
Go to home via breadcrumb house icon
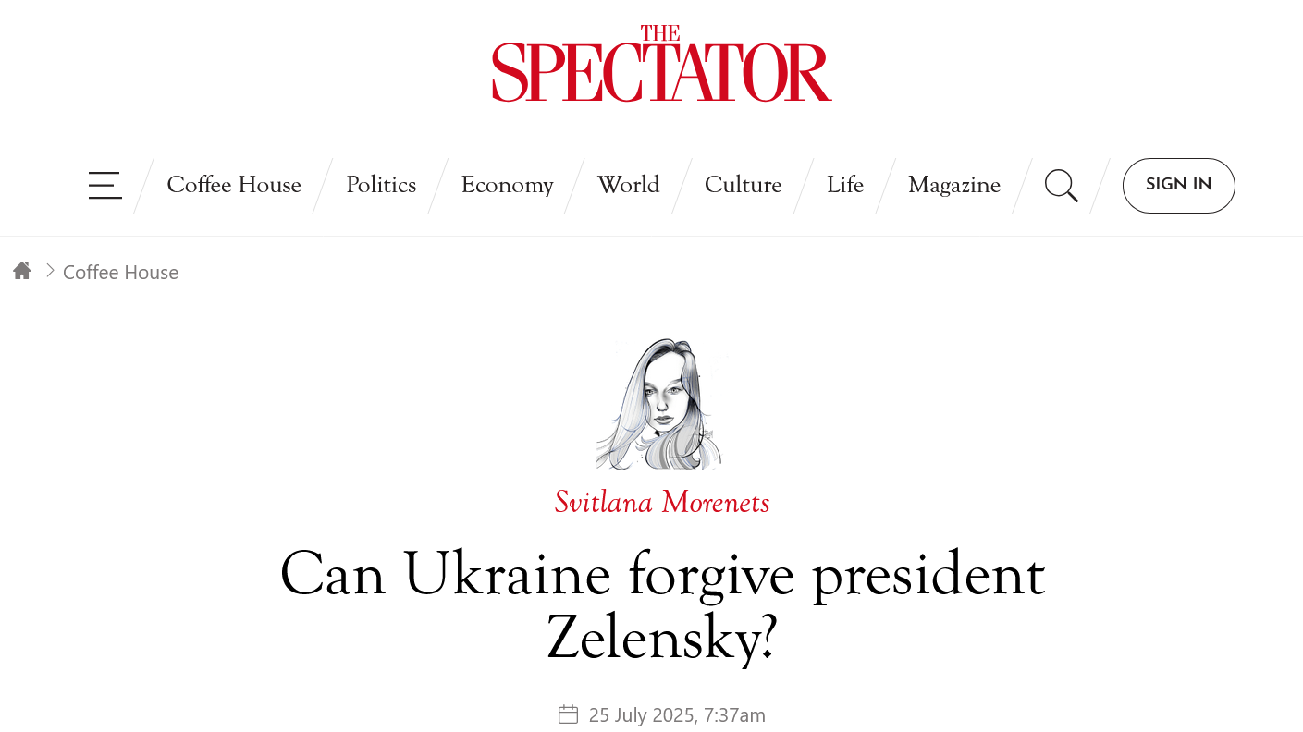tap(22, 271)
